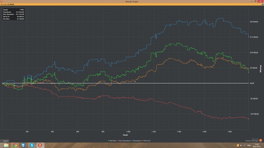Click the $15 000,00 axis label
Screen dimensions: 264x148
click(254, 37)
